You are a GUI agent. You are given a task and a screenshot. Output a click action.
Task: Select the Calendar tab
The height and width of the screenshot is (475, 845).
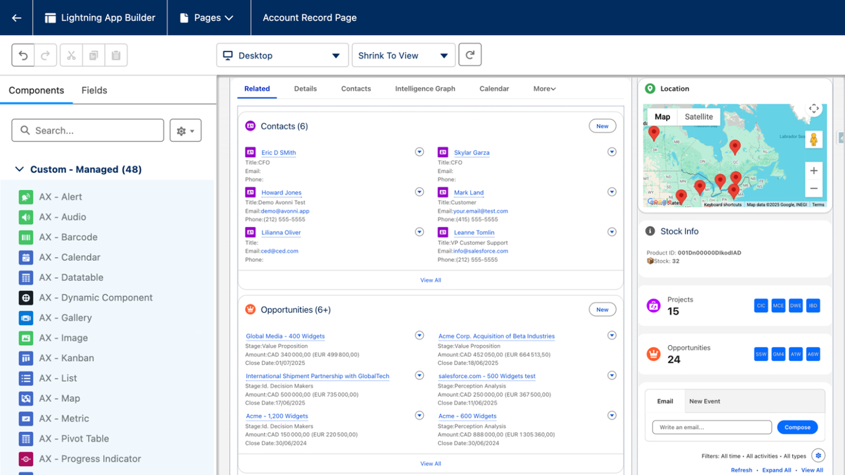494,88
